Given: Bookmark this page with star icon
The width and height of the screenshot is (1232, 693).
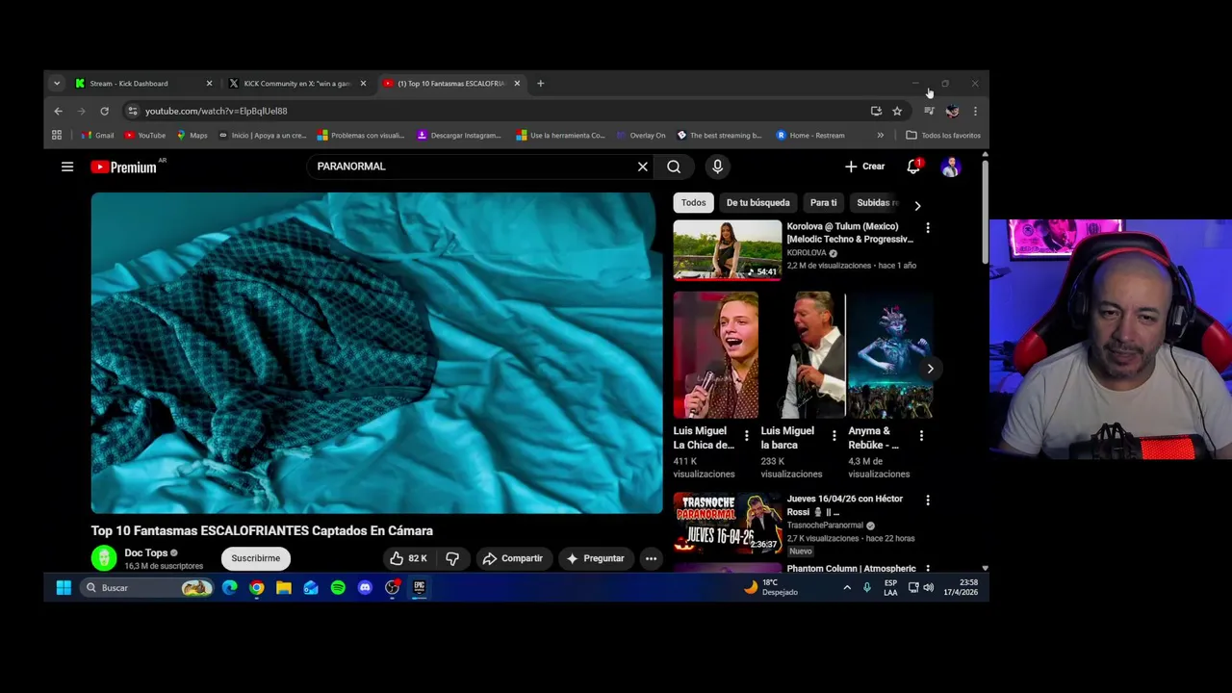Looking at the screenshot, I should click(897, 111).
